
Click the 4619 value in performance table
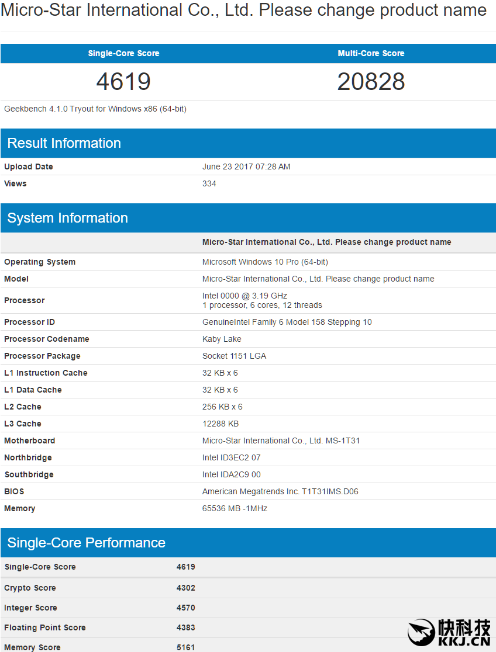coord(186,567)
